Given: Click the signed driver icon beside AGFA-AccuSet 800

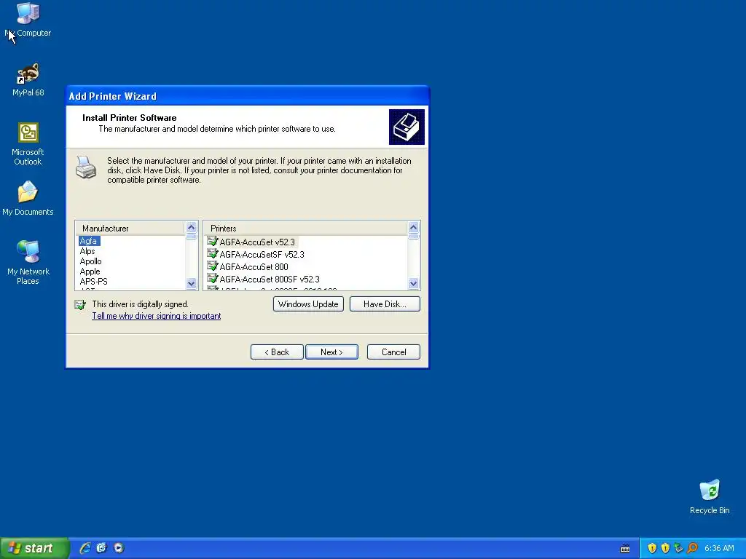Looking at the screenshot, I should (212, 266).
